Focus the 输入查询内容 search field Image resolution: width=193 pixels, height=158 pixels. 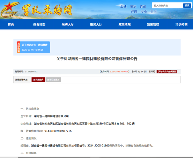168,6
